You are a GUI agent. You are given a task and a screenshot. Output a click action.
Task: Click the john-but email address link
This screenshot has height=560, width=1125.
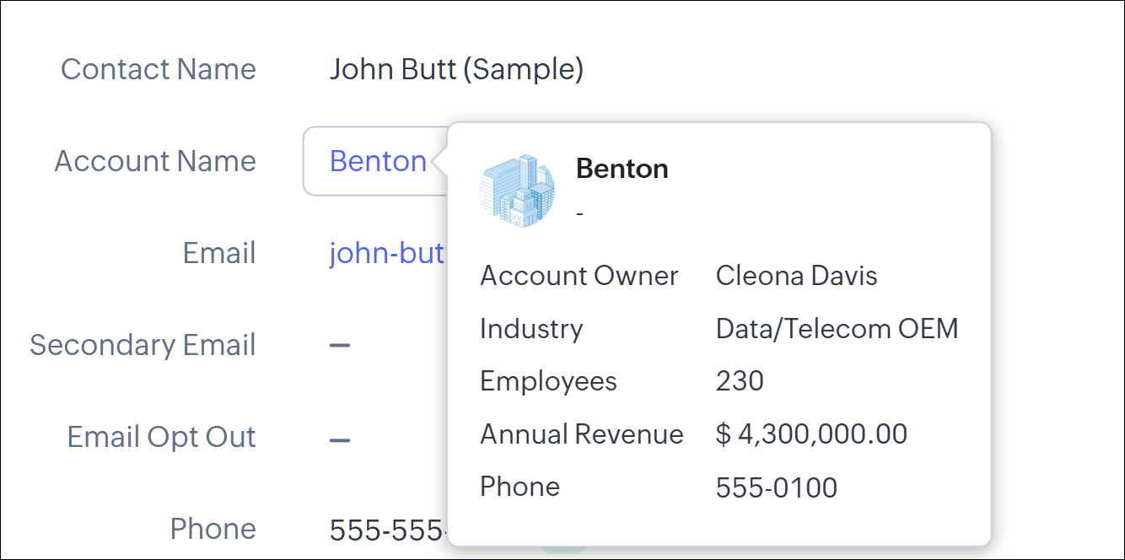(x=387, y=253)
